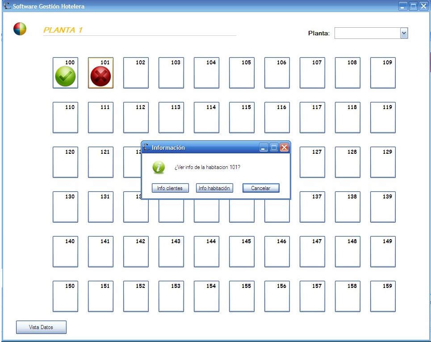
Task: Select room 119 tile
Action: pyautogui.click(x=383, y=118)
